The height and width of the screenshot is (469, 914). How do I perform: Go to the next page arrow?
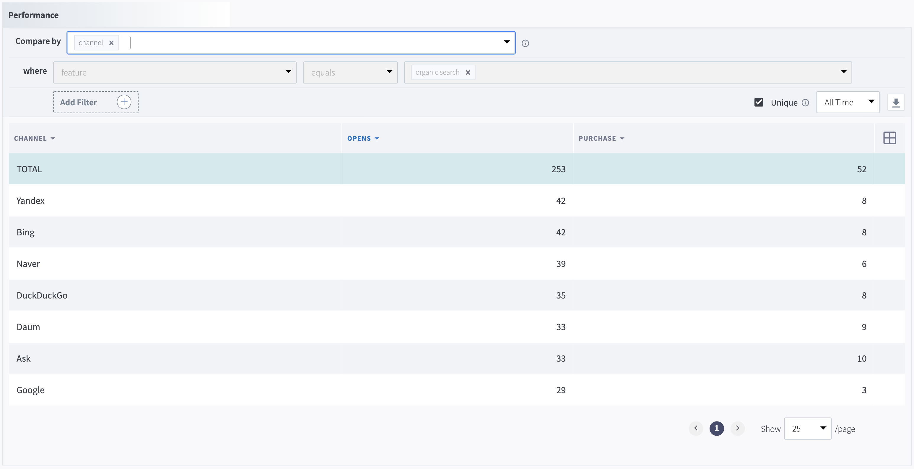point(737,428)
